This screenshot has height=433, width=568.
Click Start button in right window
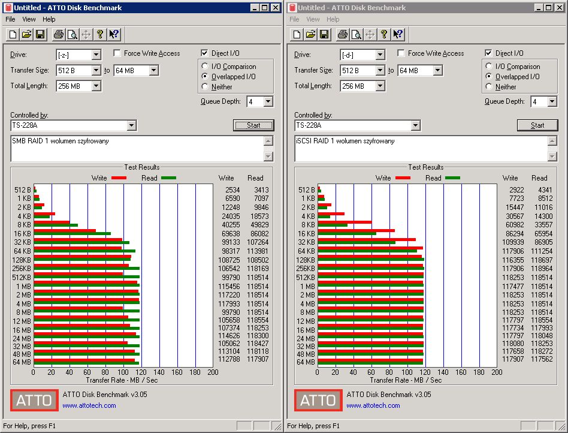[x=537, y=125]
